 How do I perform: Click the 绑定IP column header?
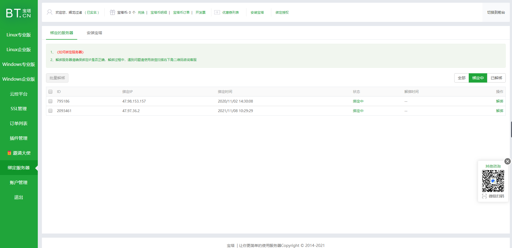tap(127, 92)
